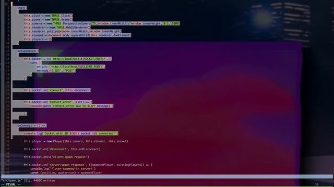334x187 pixels.
Task: Select the line 'this.scene = new THREE.Scene()'
Action: 48,20
